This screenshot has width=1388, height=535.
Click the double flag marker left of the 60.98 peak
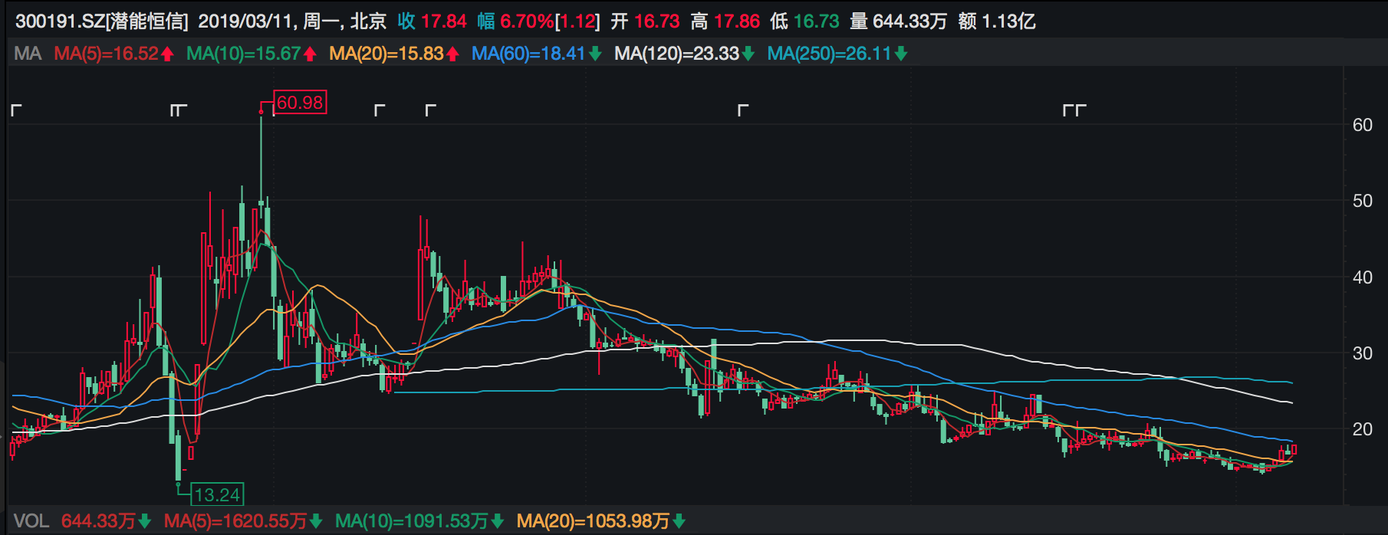click(x=178, y=110)
